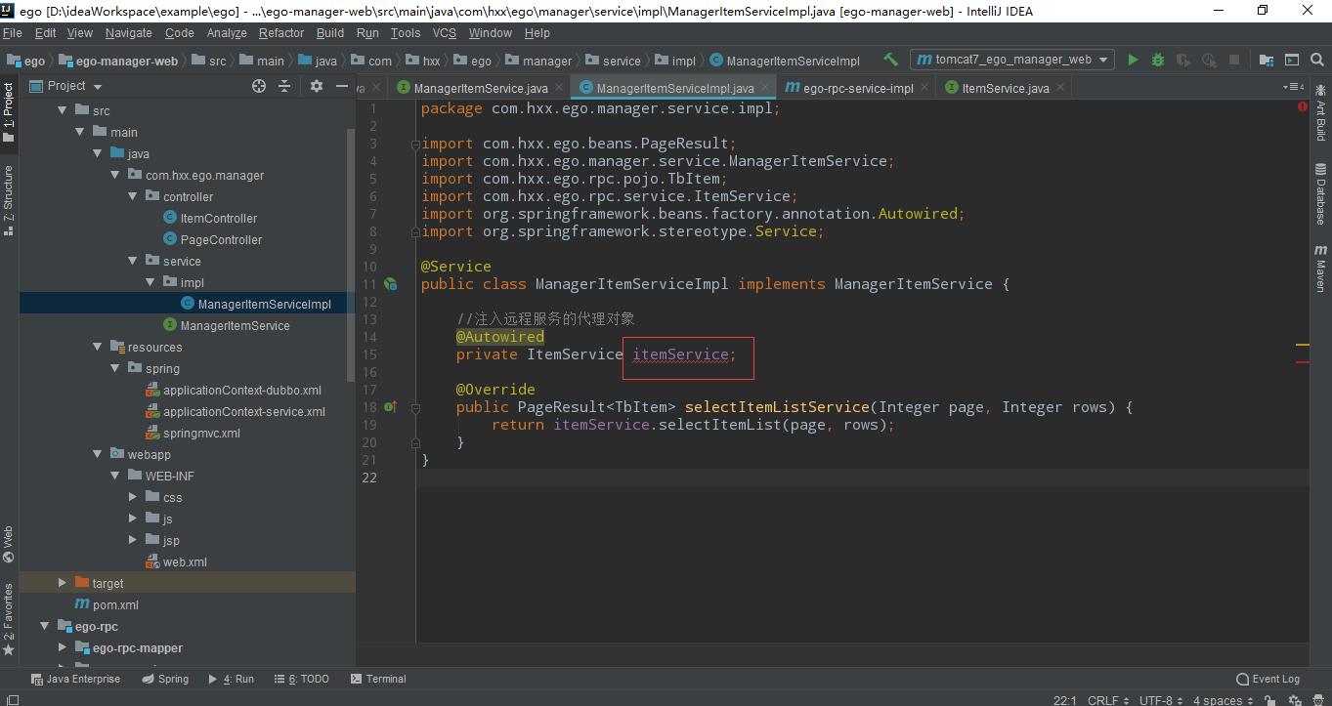Click the Project panel vertical scrollbar

tap(352, 254)
